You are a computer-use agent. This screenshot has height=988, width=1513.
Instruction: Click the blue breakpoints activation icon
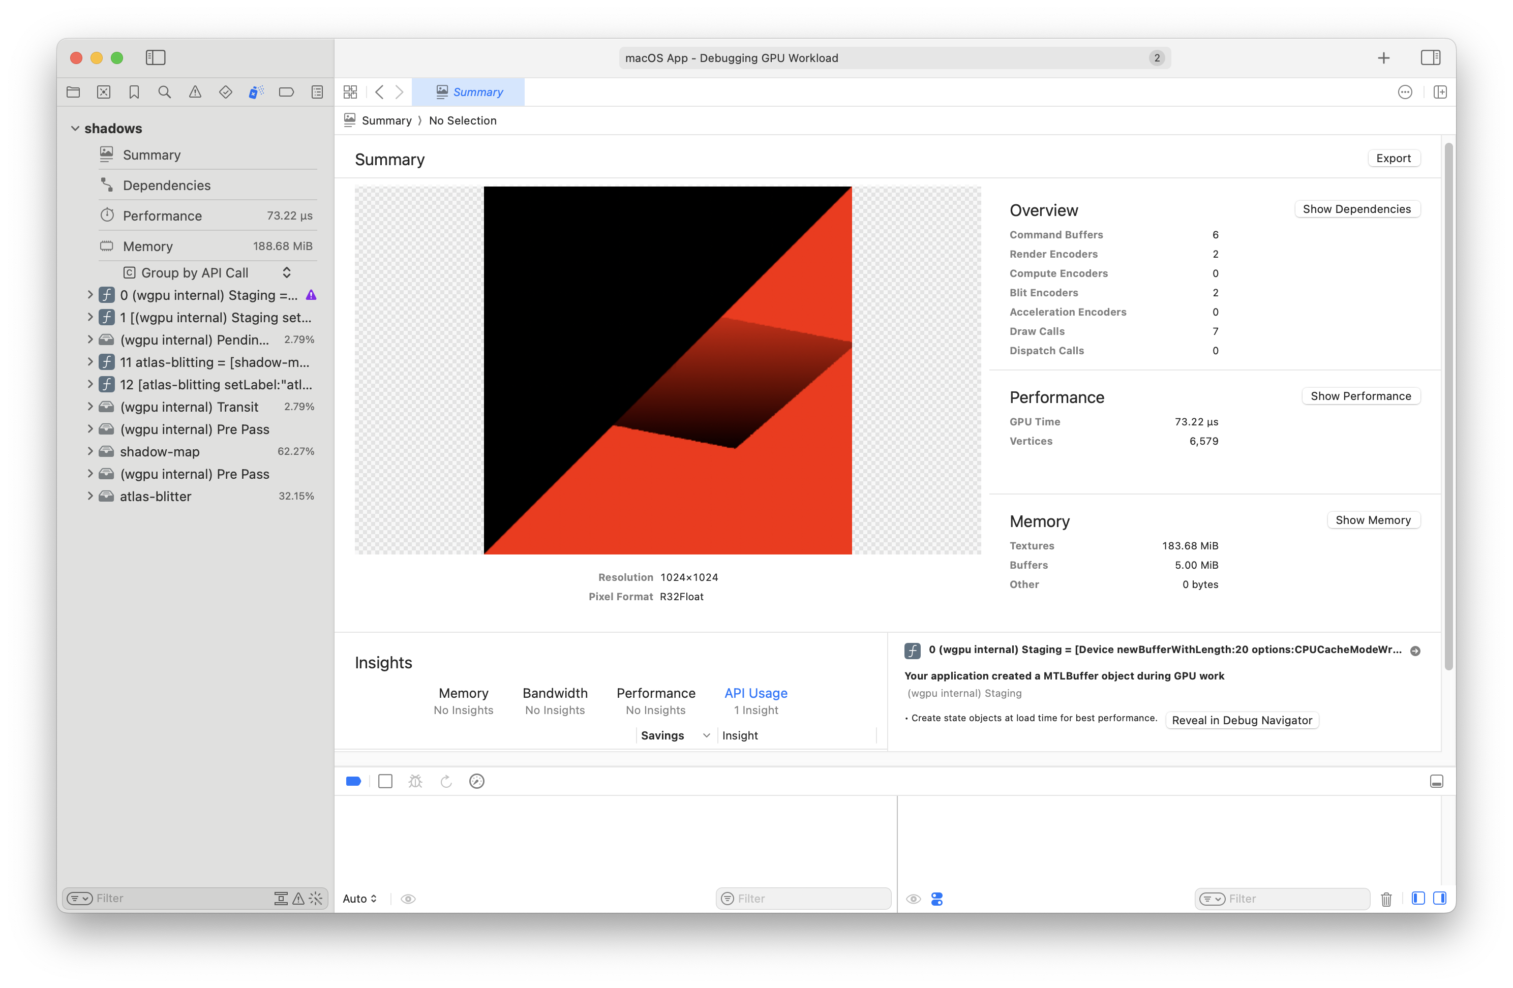tap(353, 781)
